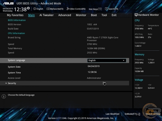Click the BIOS Information heading
Image resolution: width=162 pixels, height=121 pixels.
point(17,20)
